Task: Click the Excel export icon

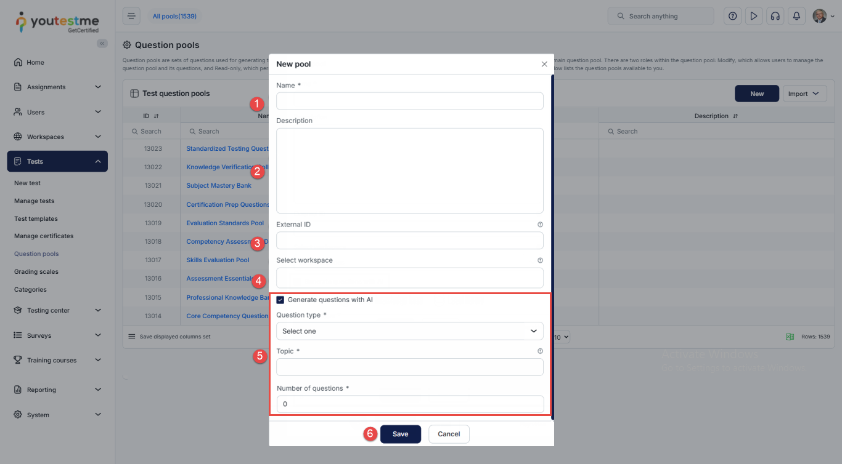Action: tap(789, 337)
